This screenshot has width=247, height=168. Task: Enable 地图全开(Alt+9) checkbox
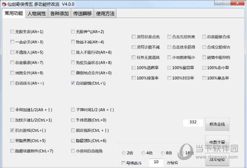tap(12, 72)
